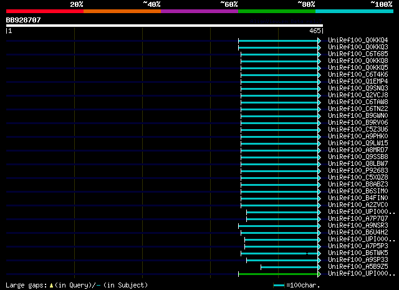
Task: Click the cyan alignment bar for Q0KKQ4
Action: point(278,41)
